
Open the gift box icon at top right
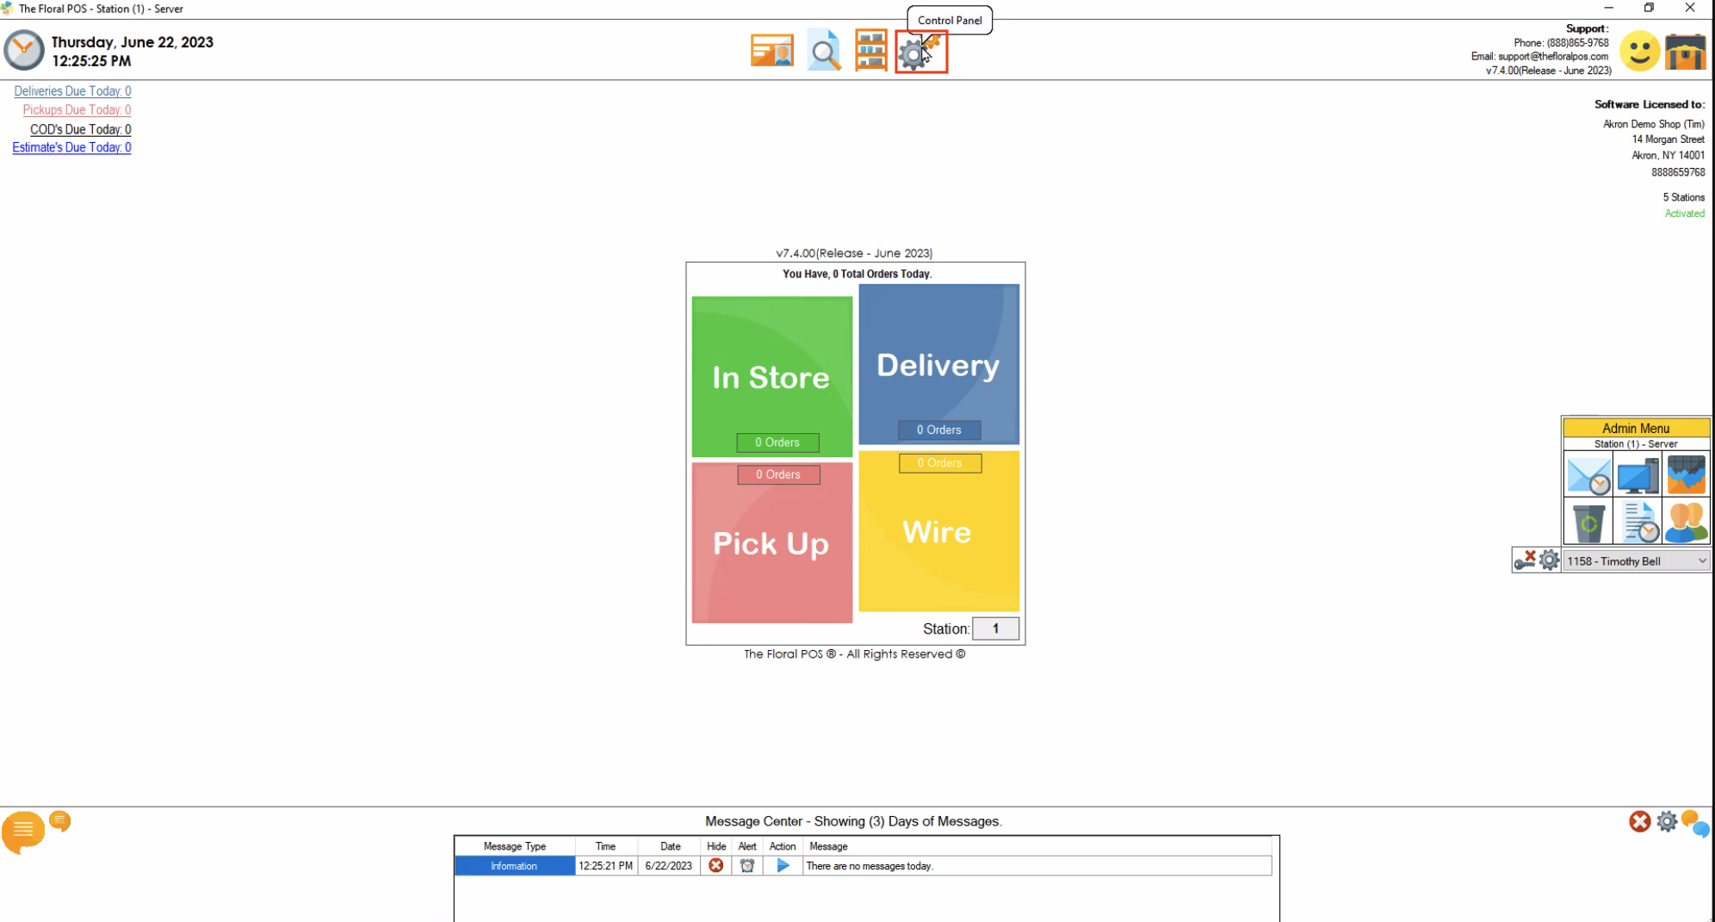1685,52
